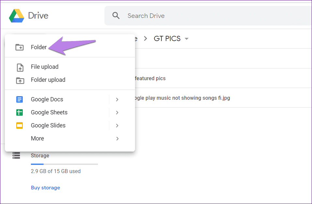Click the Drive title text
This screenshot has height=204, width=312.
pos(38,16)
